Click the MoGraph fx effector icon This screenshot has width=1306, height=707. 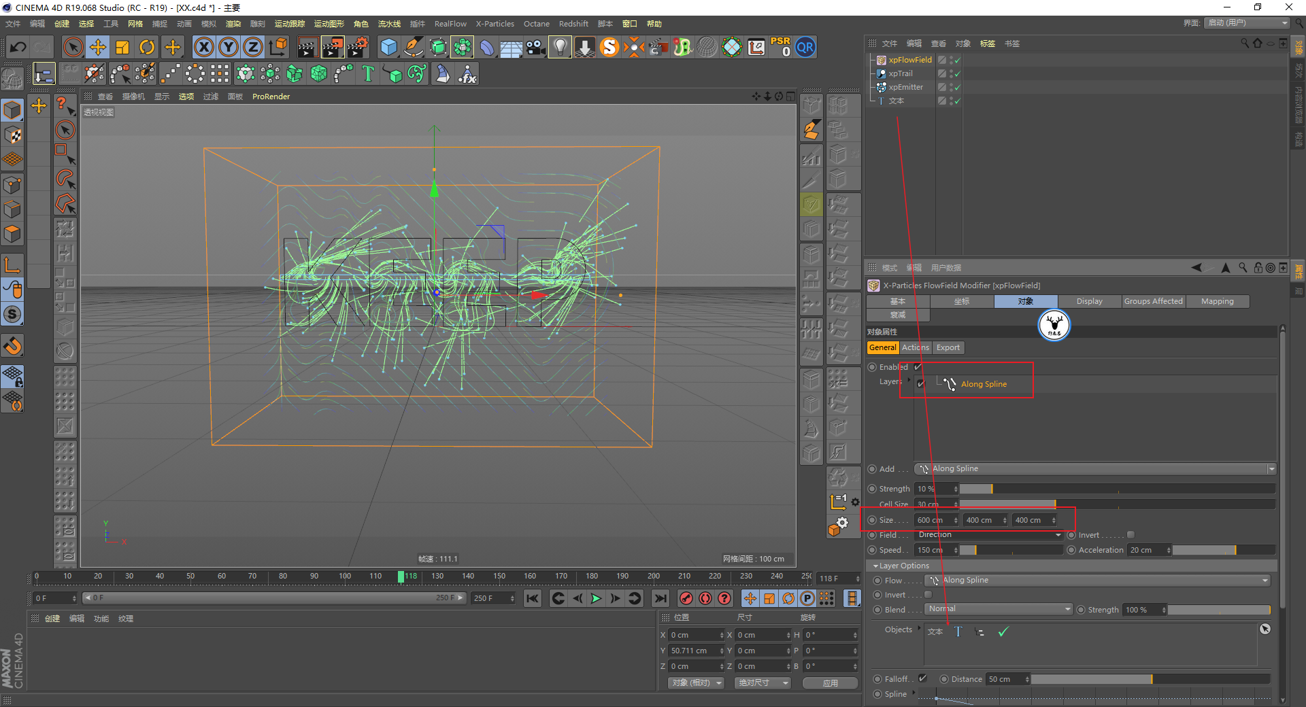click(x=467, y=73)
